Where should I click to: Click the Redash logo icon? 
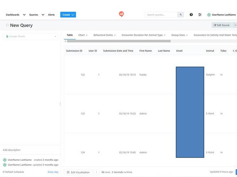pos(121,14)
